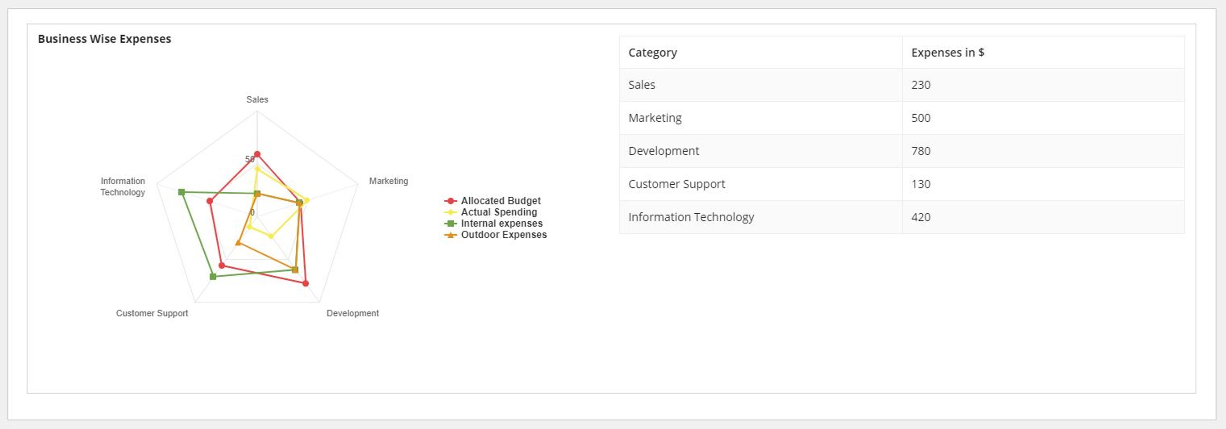Click the 420 expense value
This screenshot has height=429, width=1226.
click(920, 217)
